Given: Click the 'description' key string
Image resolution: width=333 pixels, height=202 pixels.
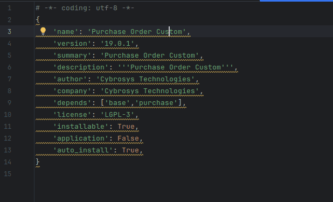Looking at the screenshot, I should click(x=81, y=67).
